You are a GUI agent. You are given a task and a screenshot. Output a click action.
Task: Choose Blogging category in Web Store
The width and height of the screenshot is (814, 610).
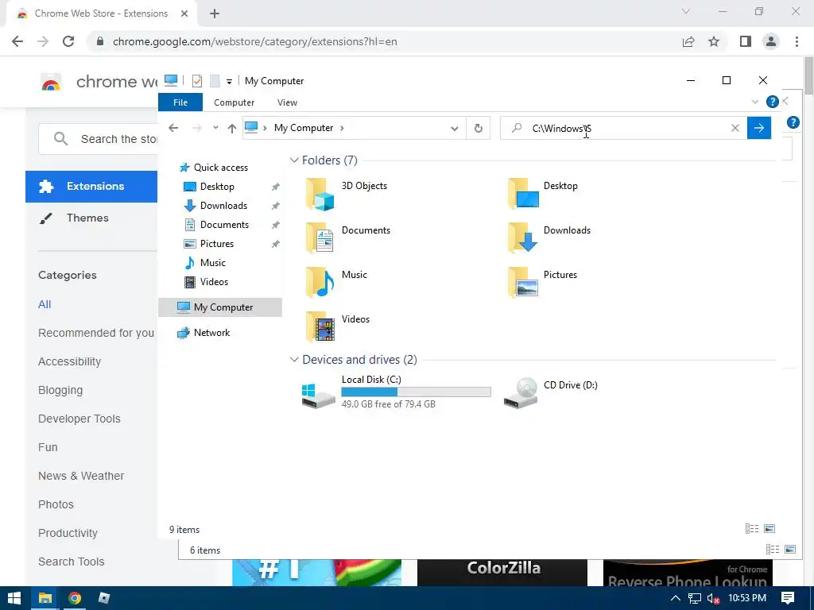[x=60, y=390]
